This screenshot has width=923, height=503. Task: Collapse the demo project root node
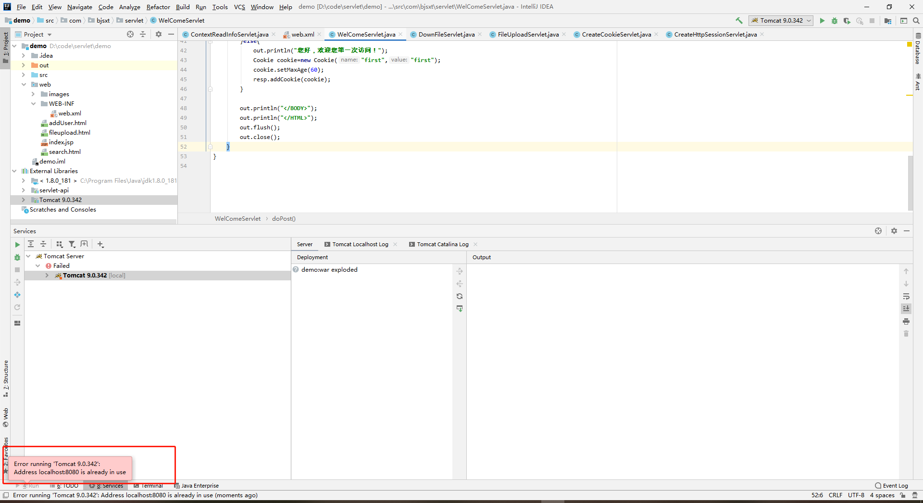coord(14,46)
